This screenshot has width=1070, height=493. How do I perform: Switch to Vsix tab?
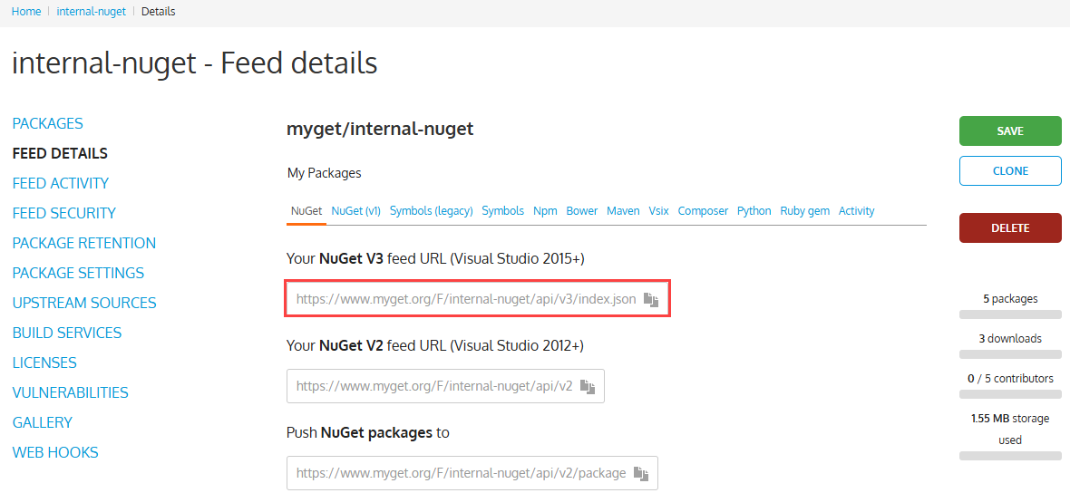coord(658,211)
